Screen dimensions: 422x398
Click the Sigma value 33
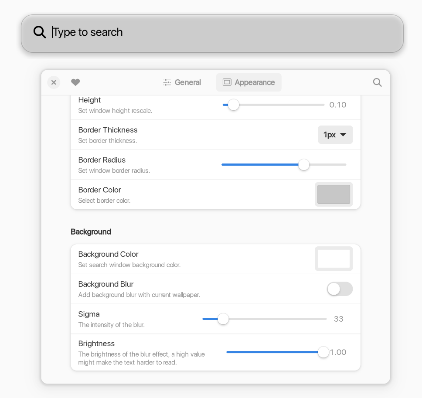[339, 319]
